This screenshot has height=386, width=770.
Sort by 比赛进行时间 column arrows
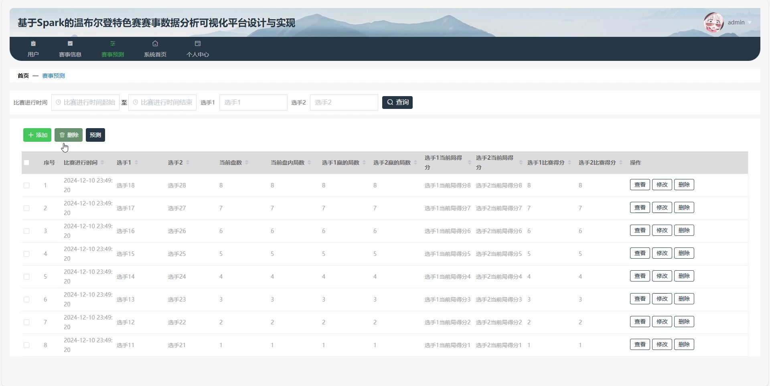pos(102,162)
